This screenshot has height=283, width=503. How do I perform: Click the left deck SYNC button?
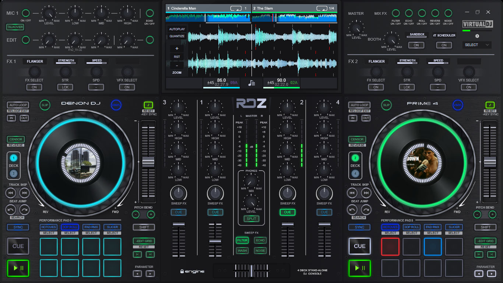click(x=18, y=227)
